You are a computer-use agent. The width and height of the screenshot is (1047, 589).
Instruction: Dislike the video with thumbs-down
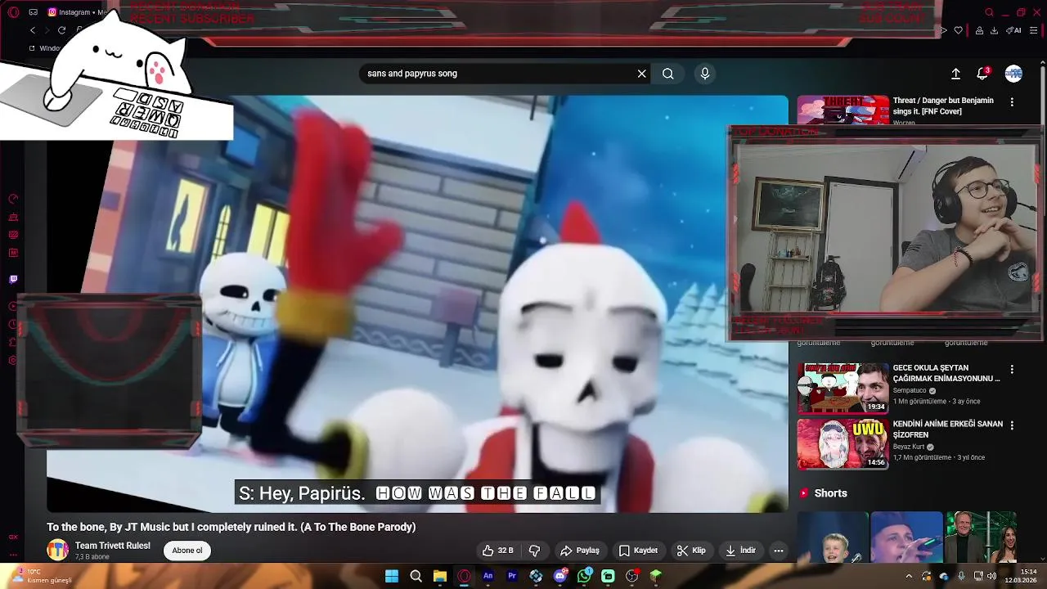535,551
